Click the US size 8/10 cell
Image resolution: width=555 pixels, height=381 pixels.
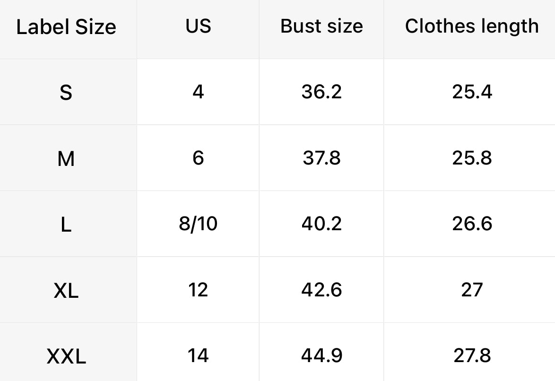(198, 224)
